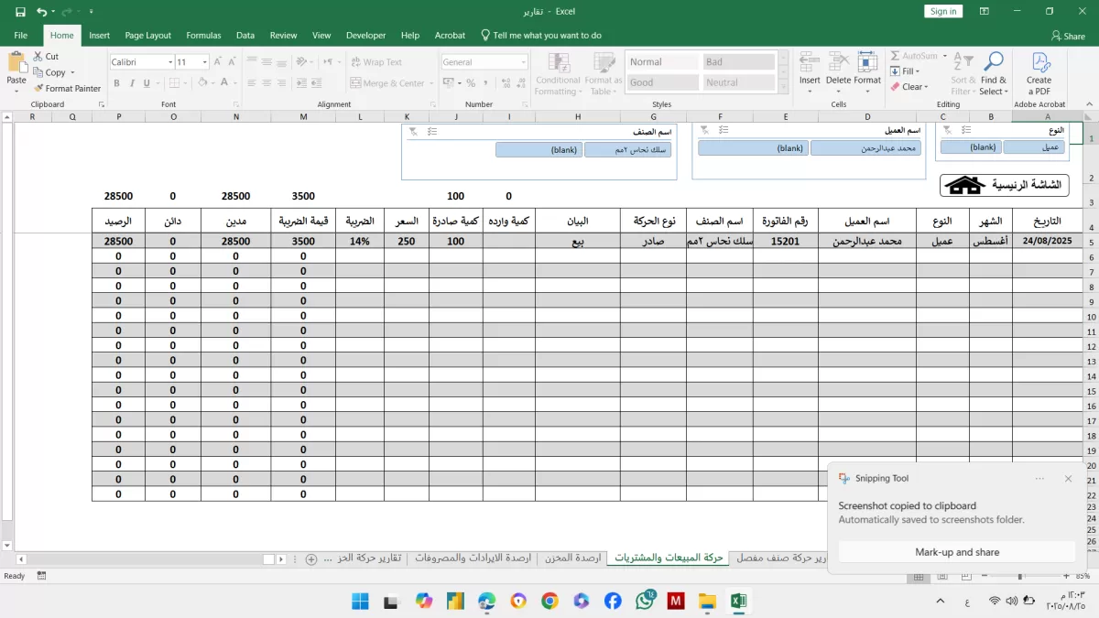Switch to ارصدة المخزن sheet tab
The width and height of the screenshot is (1099, 618).
pos(573,558)
